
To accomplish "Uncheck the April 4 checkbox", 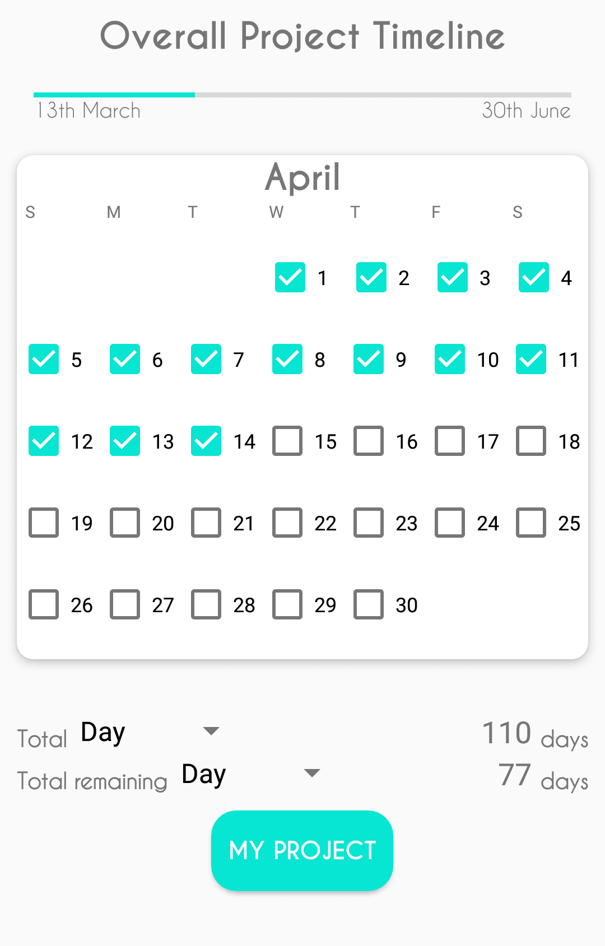I will point(534,277).
